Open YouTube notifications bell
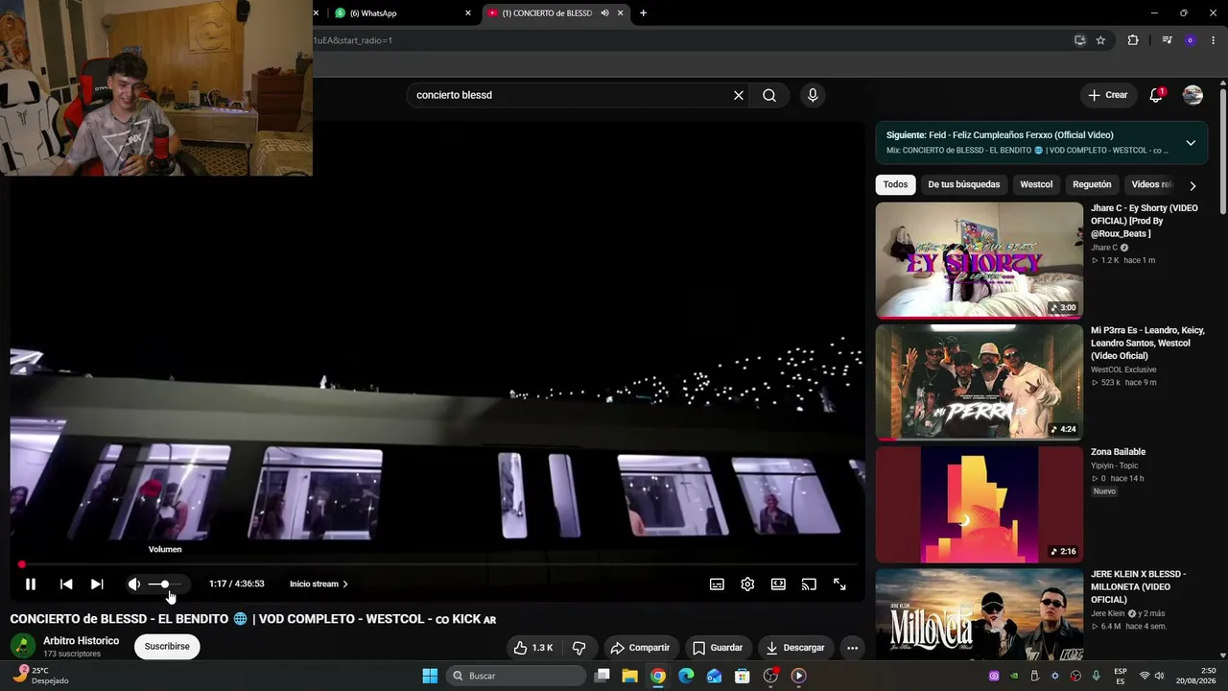The width and height of the screenshot is (1228, 691). pyautogui.click(x=1156, y=95)
